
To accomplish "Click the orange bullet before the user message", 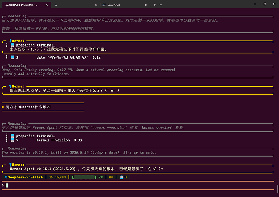I will tap(3, 107).
